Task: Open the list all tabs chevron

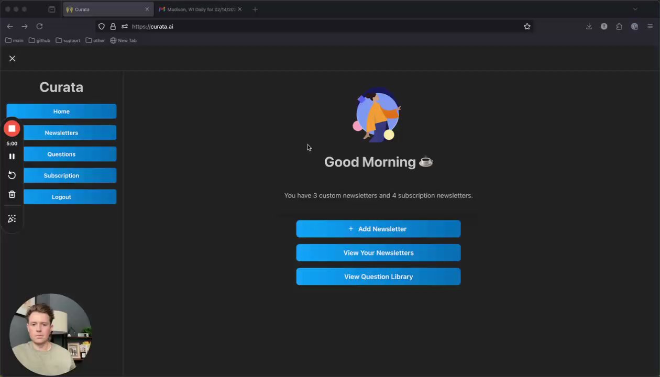Action: [635, 9]
